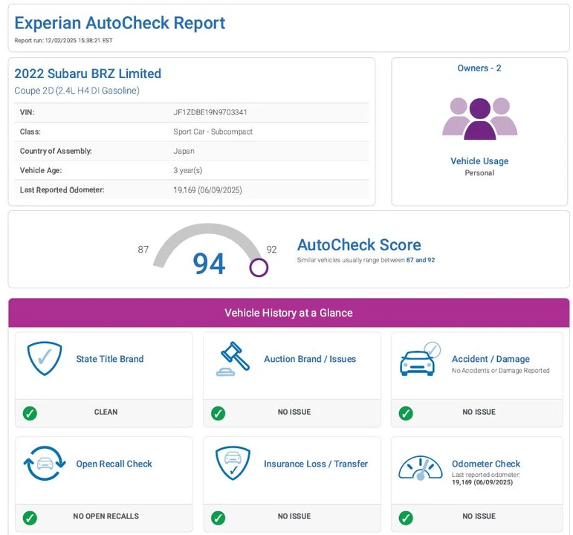Click the Coupe 2D engine description subtitle
The image size is (573, 535).
click(x=77, y=90)
